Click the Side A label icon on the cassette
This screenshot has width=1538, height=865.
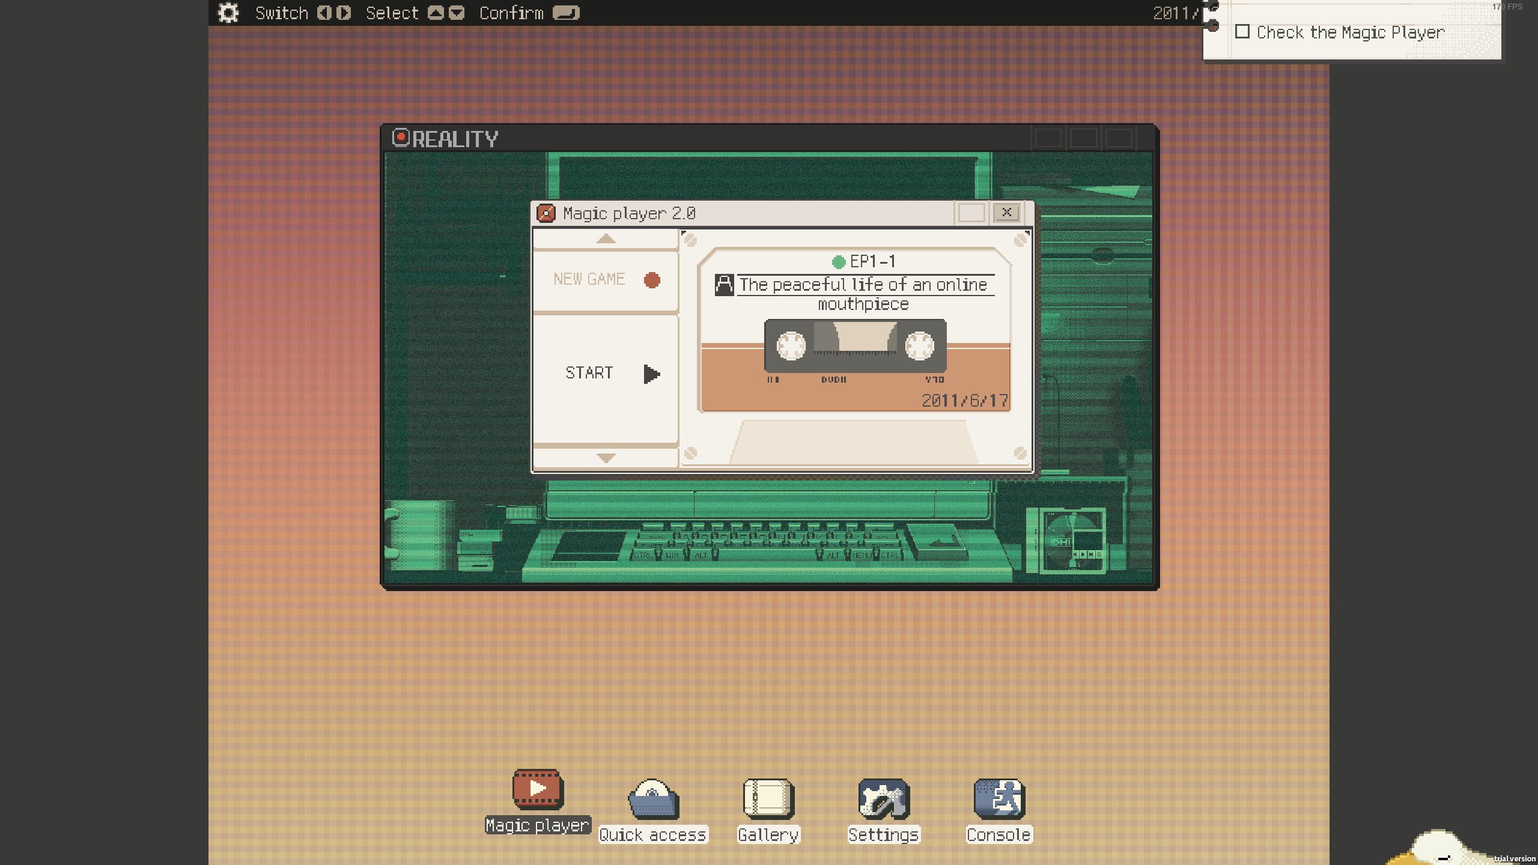[x=723, y=285]
